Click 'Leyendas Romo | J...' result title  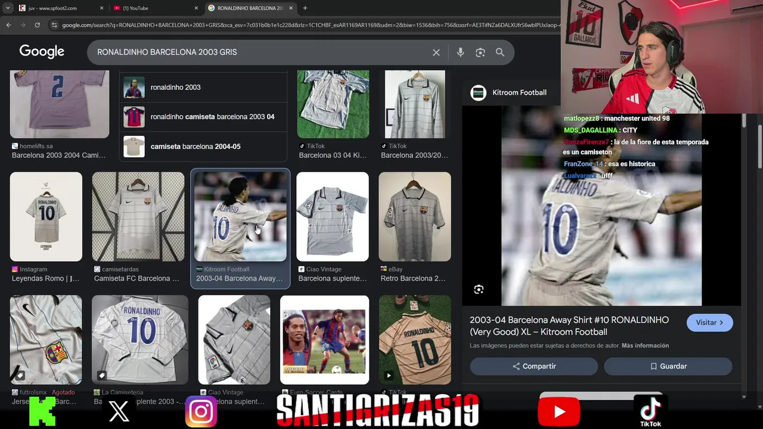click(x=46, y=278)
